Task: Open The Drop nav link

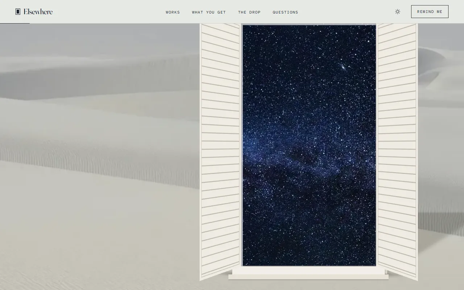Action: (x=249, y=12)
